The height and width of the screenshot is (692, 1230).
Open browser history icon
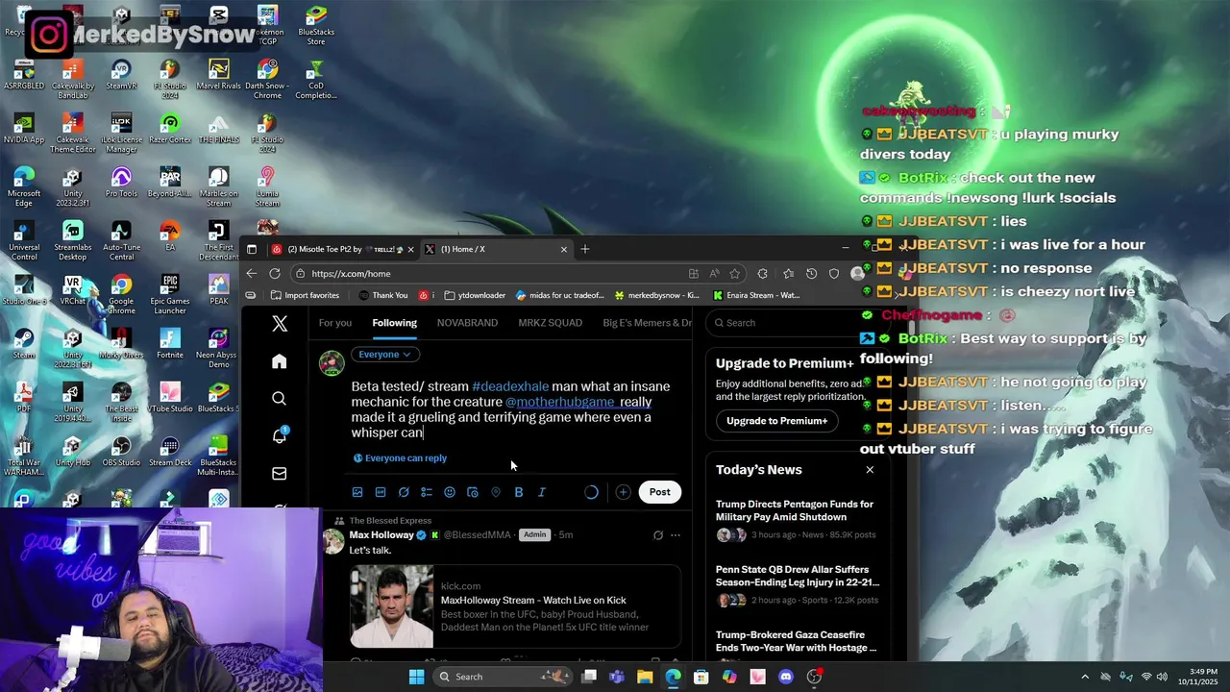pyautogui.click(x=812, y=273)
